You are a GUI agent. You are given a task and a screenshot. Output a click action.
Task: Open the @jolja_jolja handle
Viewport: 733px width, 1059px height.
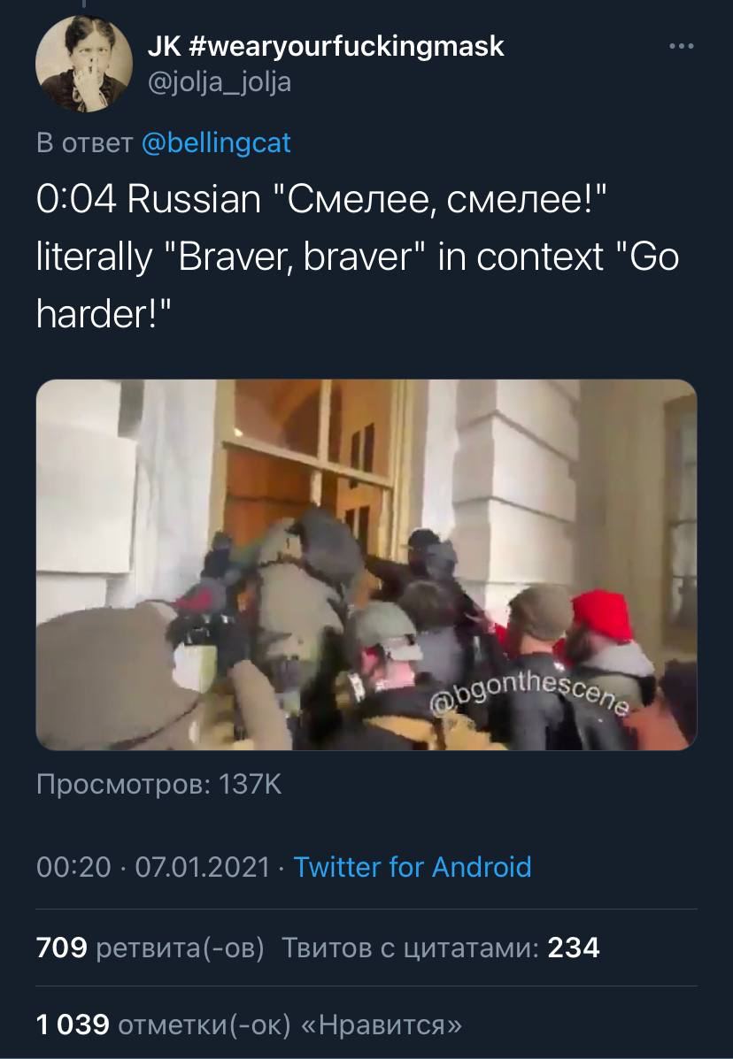(x=220, y=82)
